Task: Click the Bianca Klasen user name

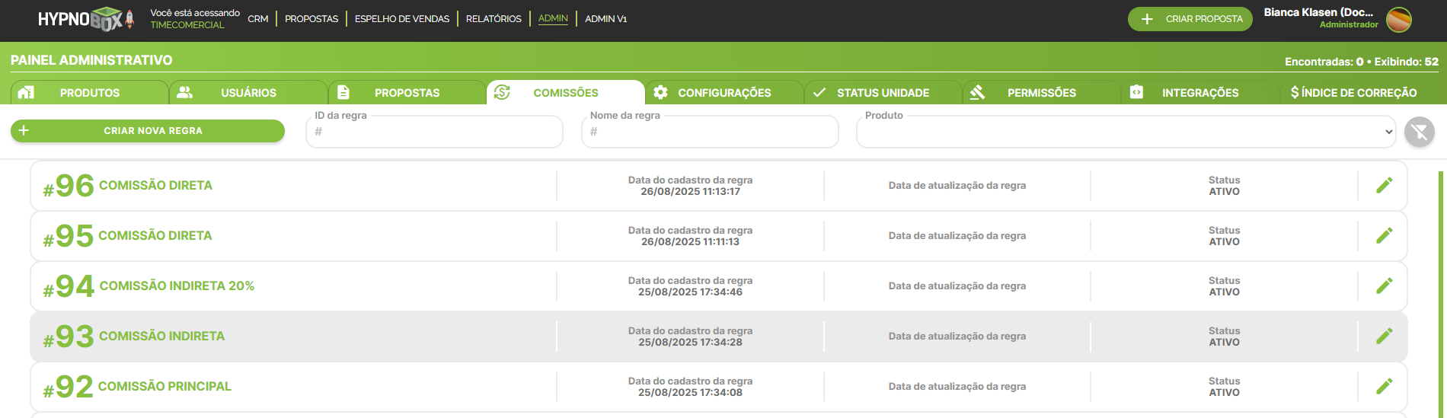Action: [x=1318, y=12]
